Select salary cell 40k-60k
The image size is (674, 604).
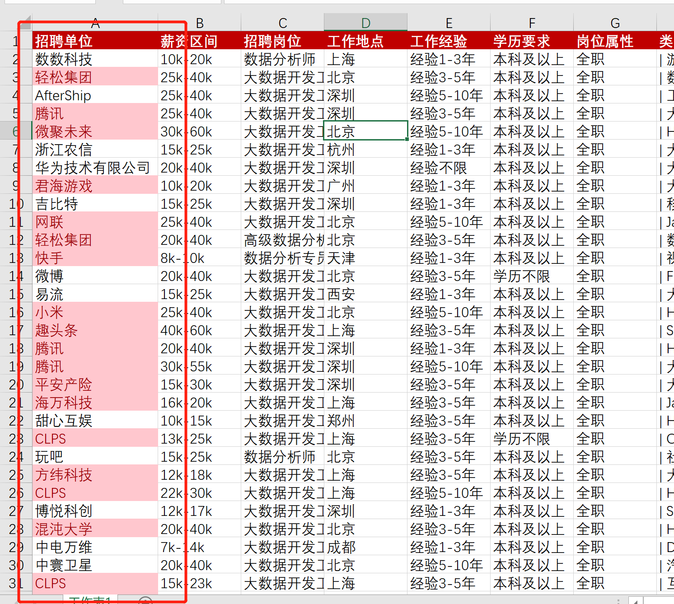coord(200,330)
